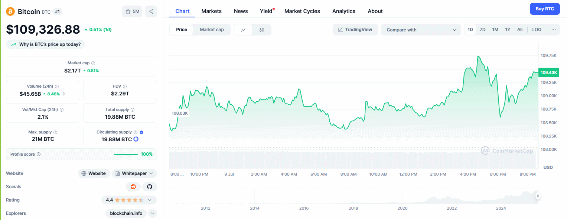This screenshot has width=567, height=220.
Task: Switch to the News tab
Action: point(241,11)
